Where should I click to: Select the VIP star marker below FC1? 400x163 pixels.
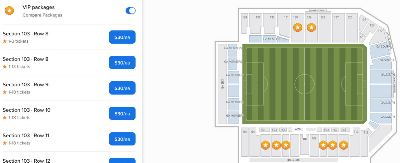265,145
